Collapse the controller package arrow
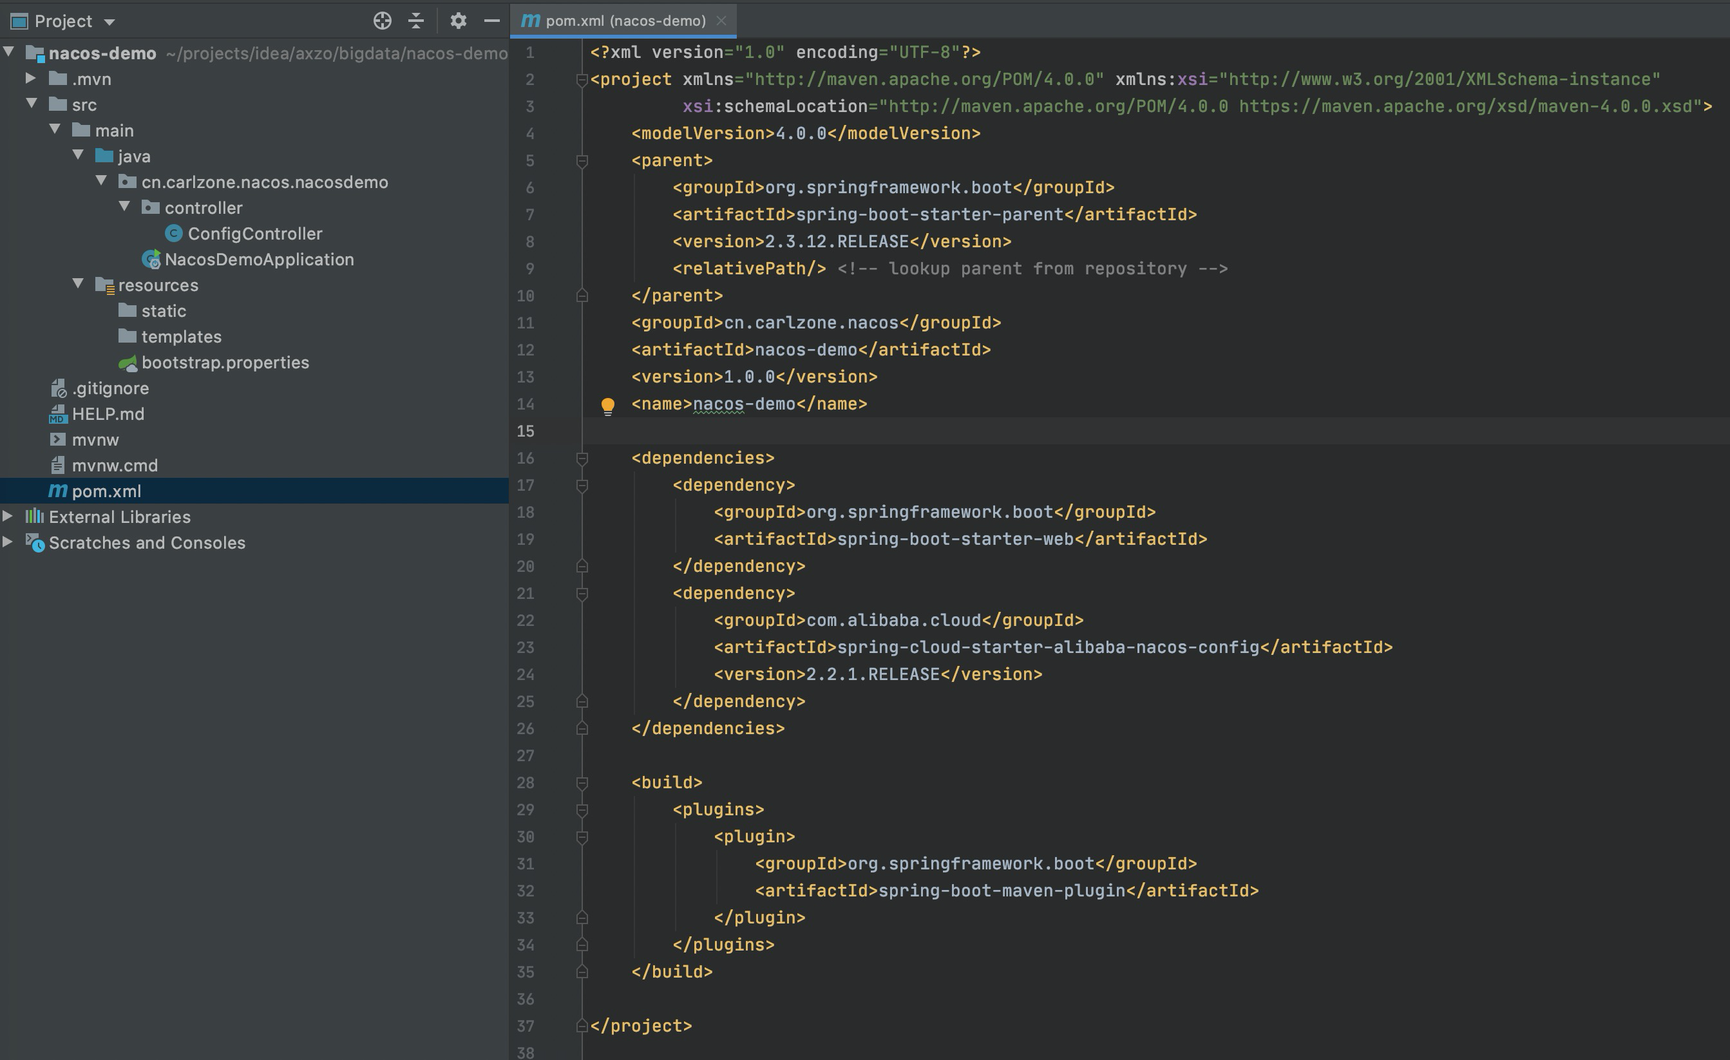Image resolution: width=1730 pixels, height=1060 pixels. pyautogui.click(x=124, y=206)
